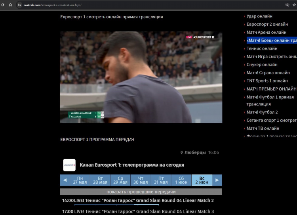Open МАТЧ ПРЕМЬЕР ОНЛАЙН link

click(271, 89)
